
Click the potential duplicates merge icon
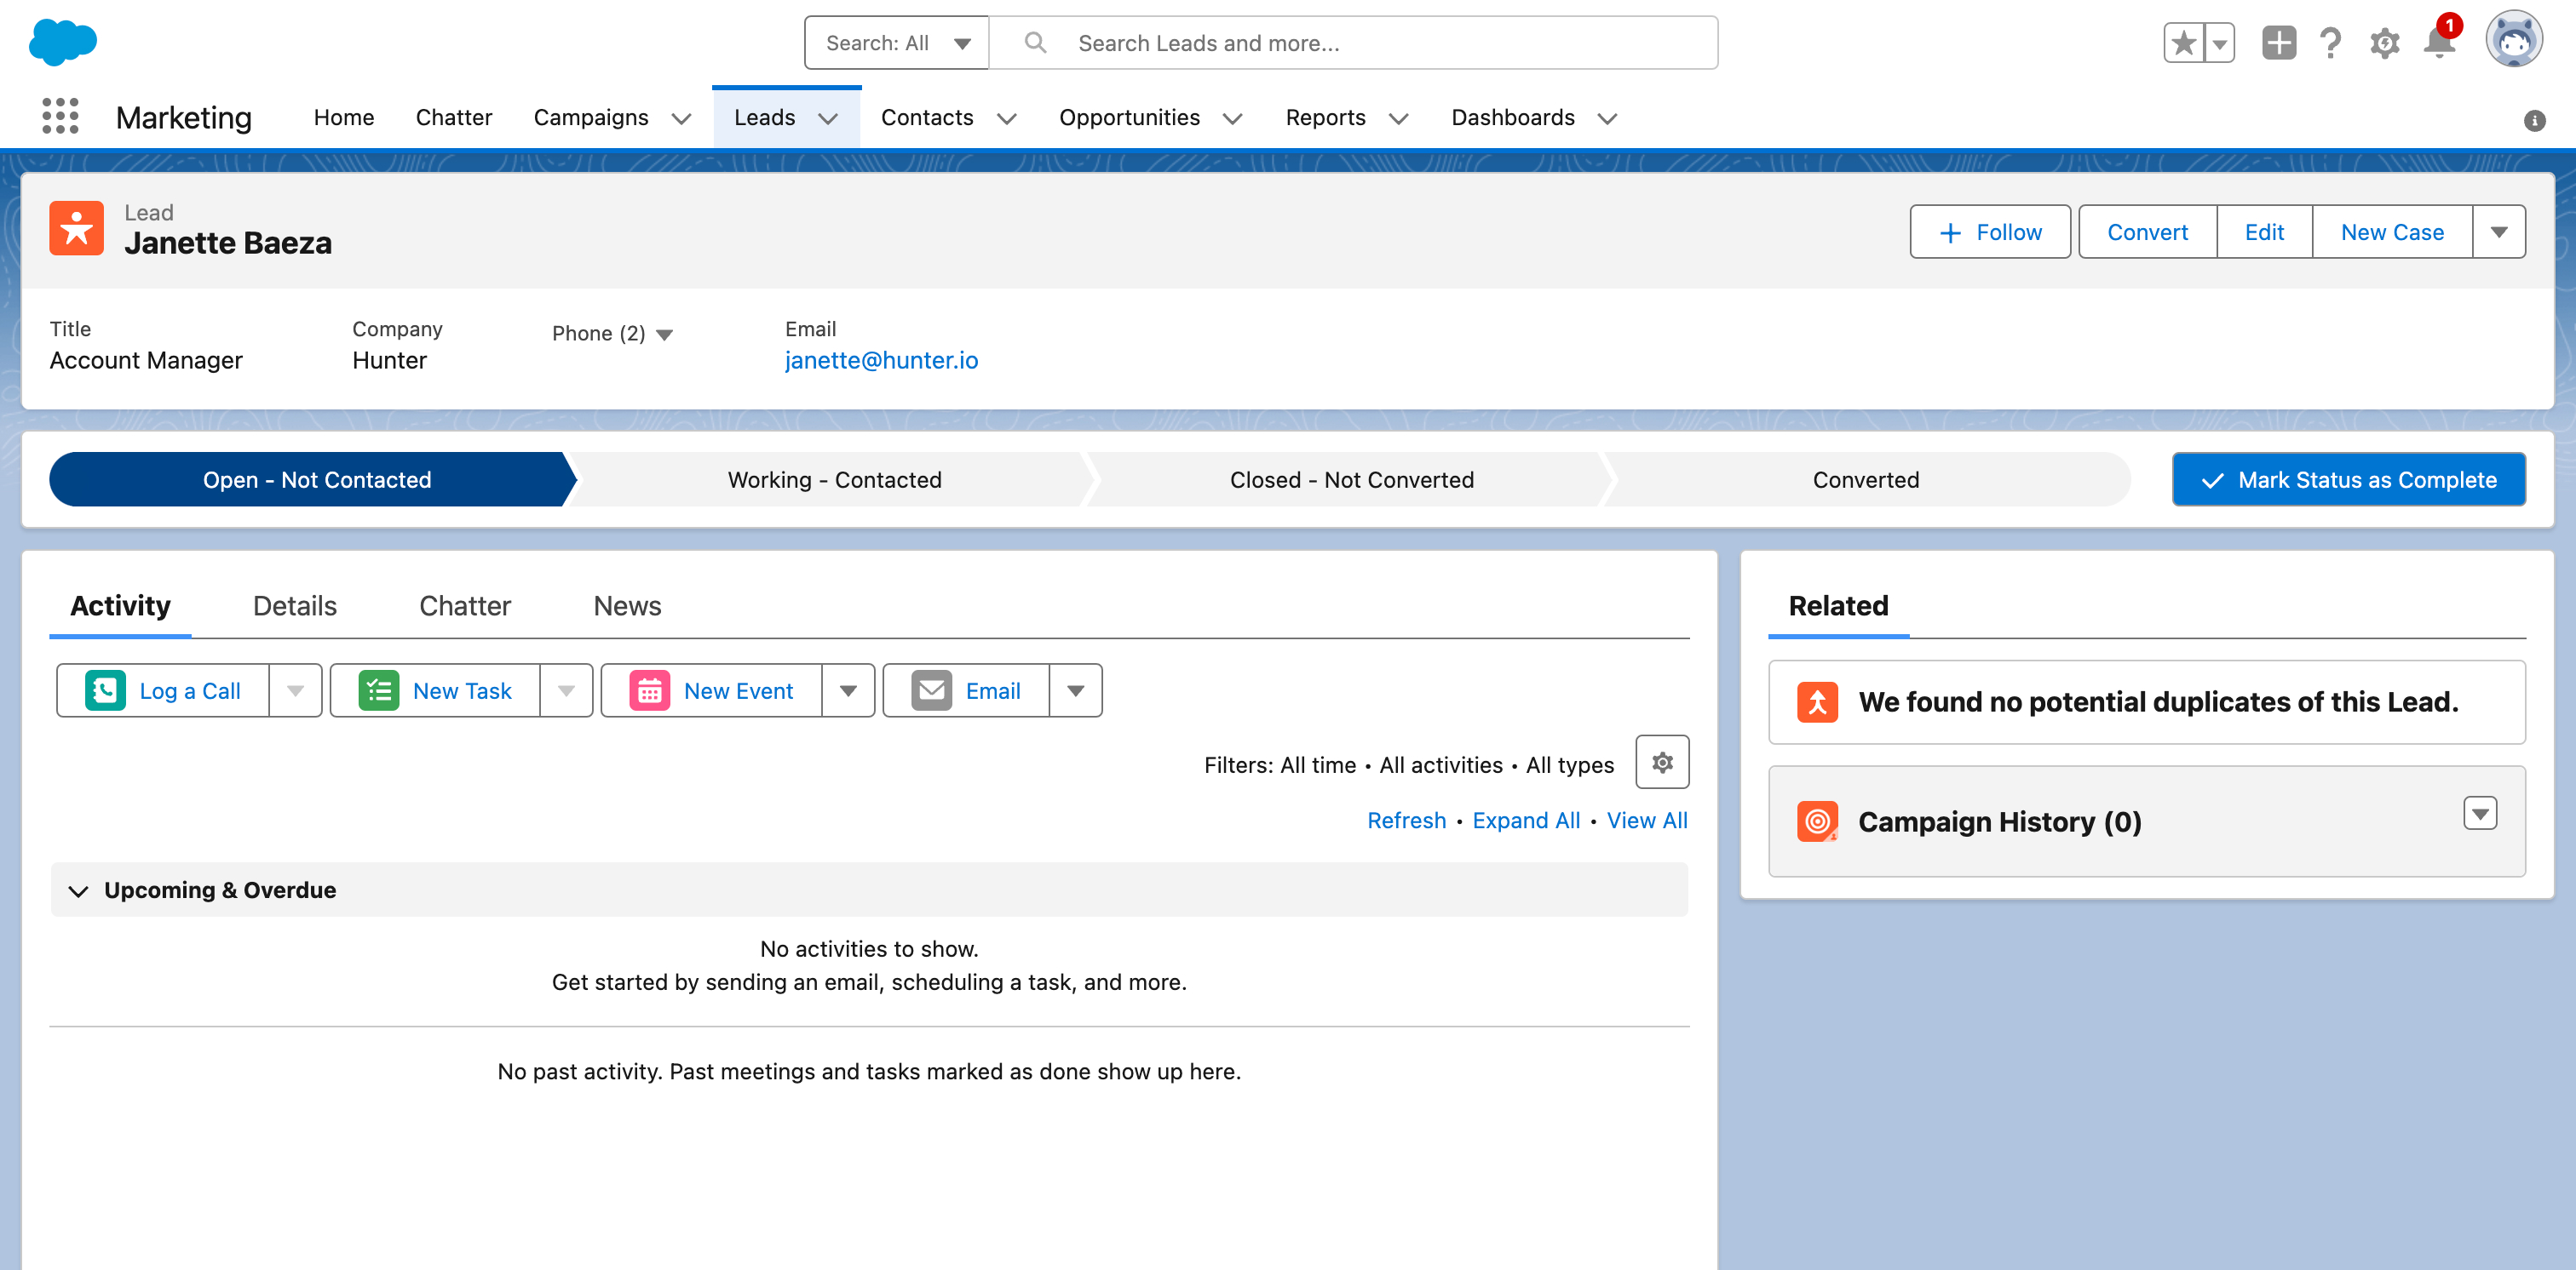click(x=1817, y=701)
